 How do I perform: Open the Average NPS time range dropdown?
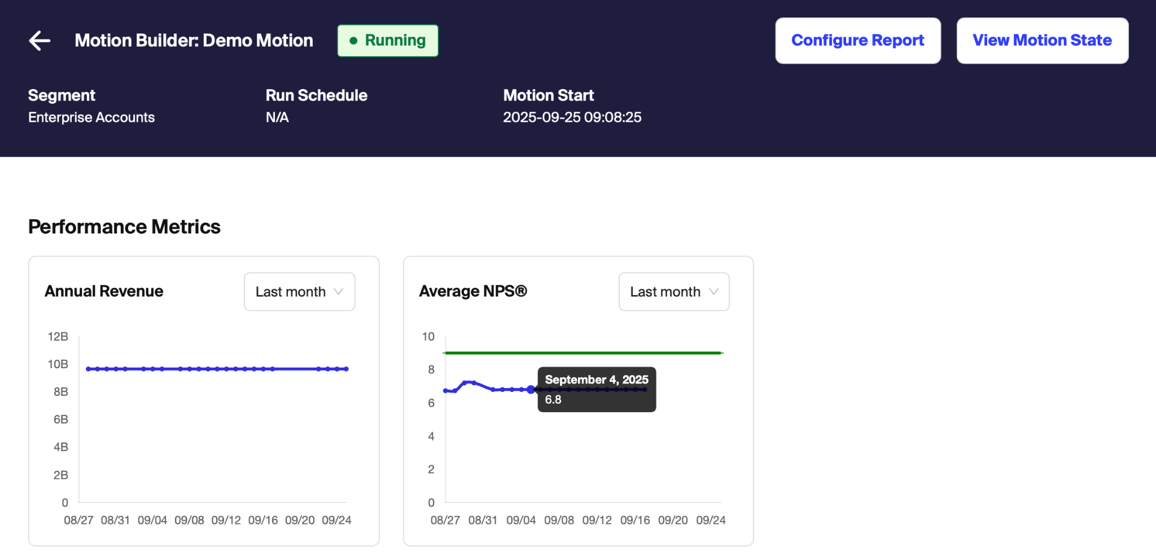673,292
